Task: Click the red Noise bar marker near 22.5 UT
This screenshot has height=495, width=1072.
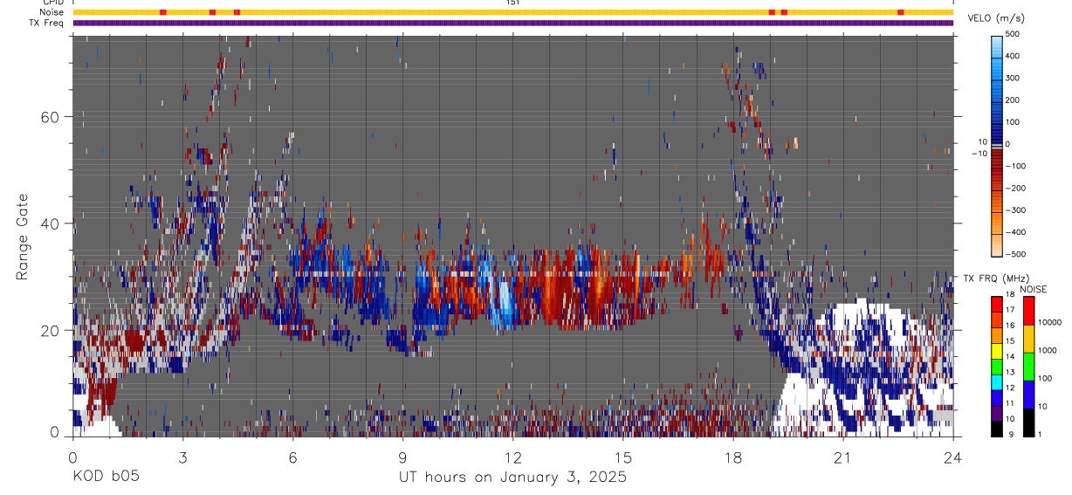Action: tap(901, 12)
